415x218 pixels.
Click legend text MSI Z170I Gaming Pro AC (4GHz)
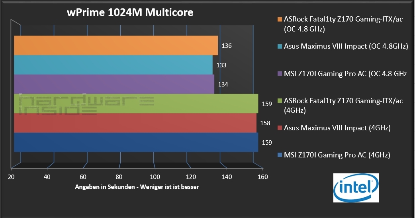[x=337, y=155]
